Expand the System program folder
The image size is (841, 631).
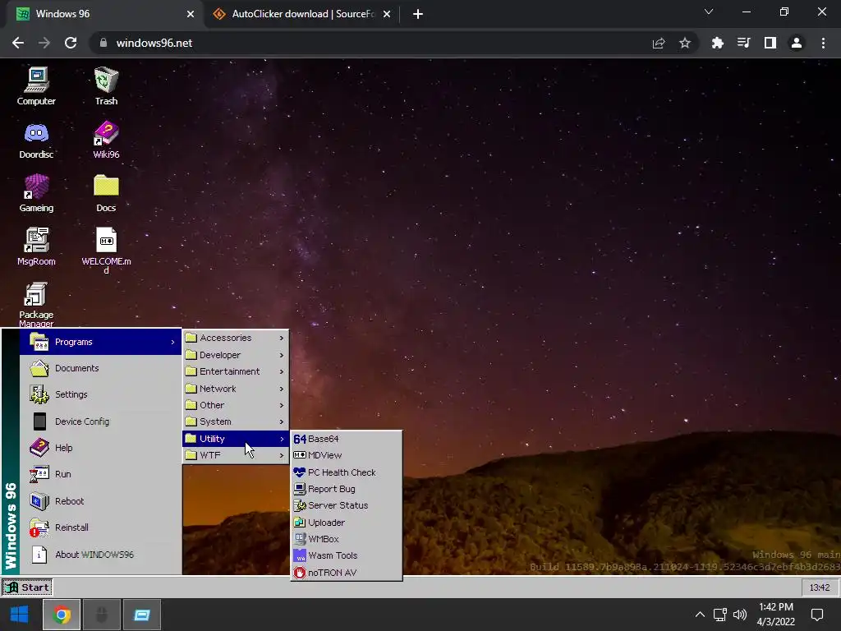(x=236, y=421)
